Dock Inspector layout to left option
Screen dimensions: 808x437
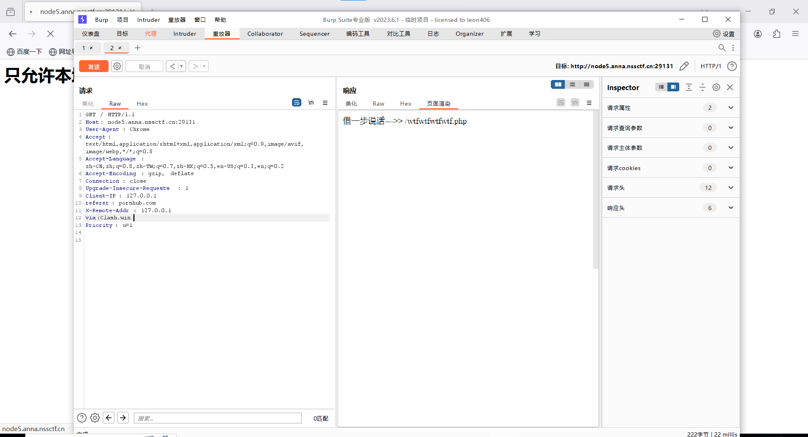click(661, 87)
